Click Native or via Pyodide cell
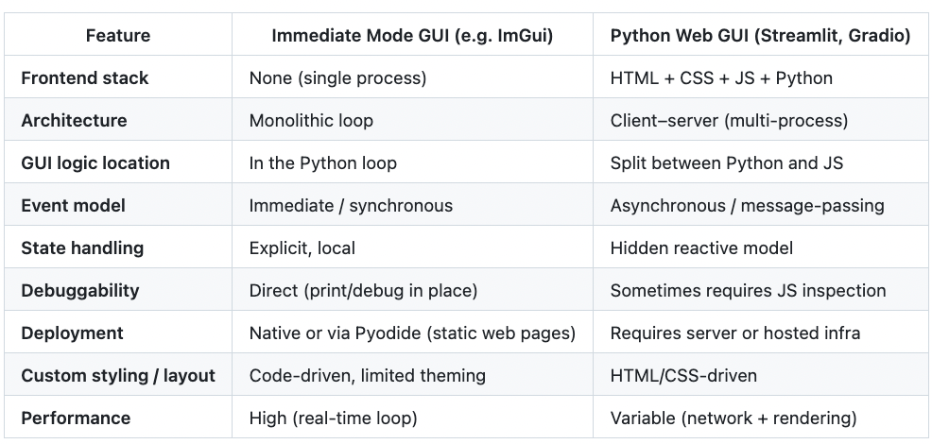The width and height of the screenshot is (932, 444). click(x=412, y=333)
